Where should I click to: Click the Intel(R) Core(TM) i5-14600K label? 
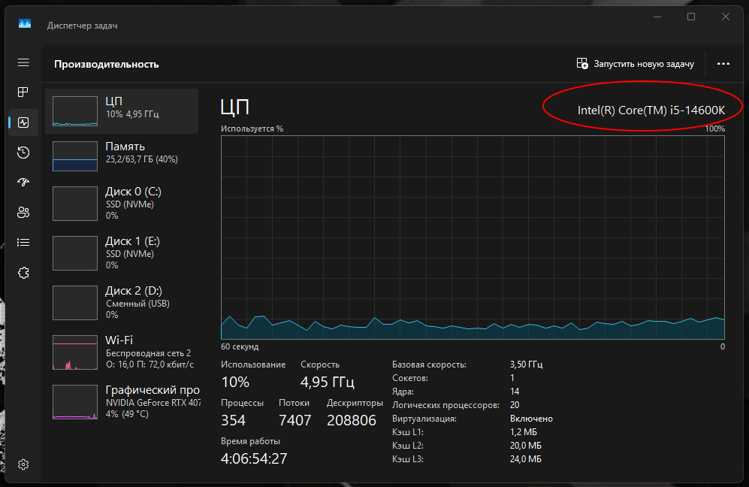[x=651, y=110]
